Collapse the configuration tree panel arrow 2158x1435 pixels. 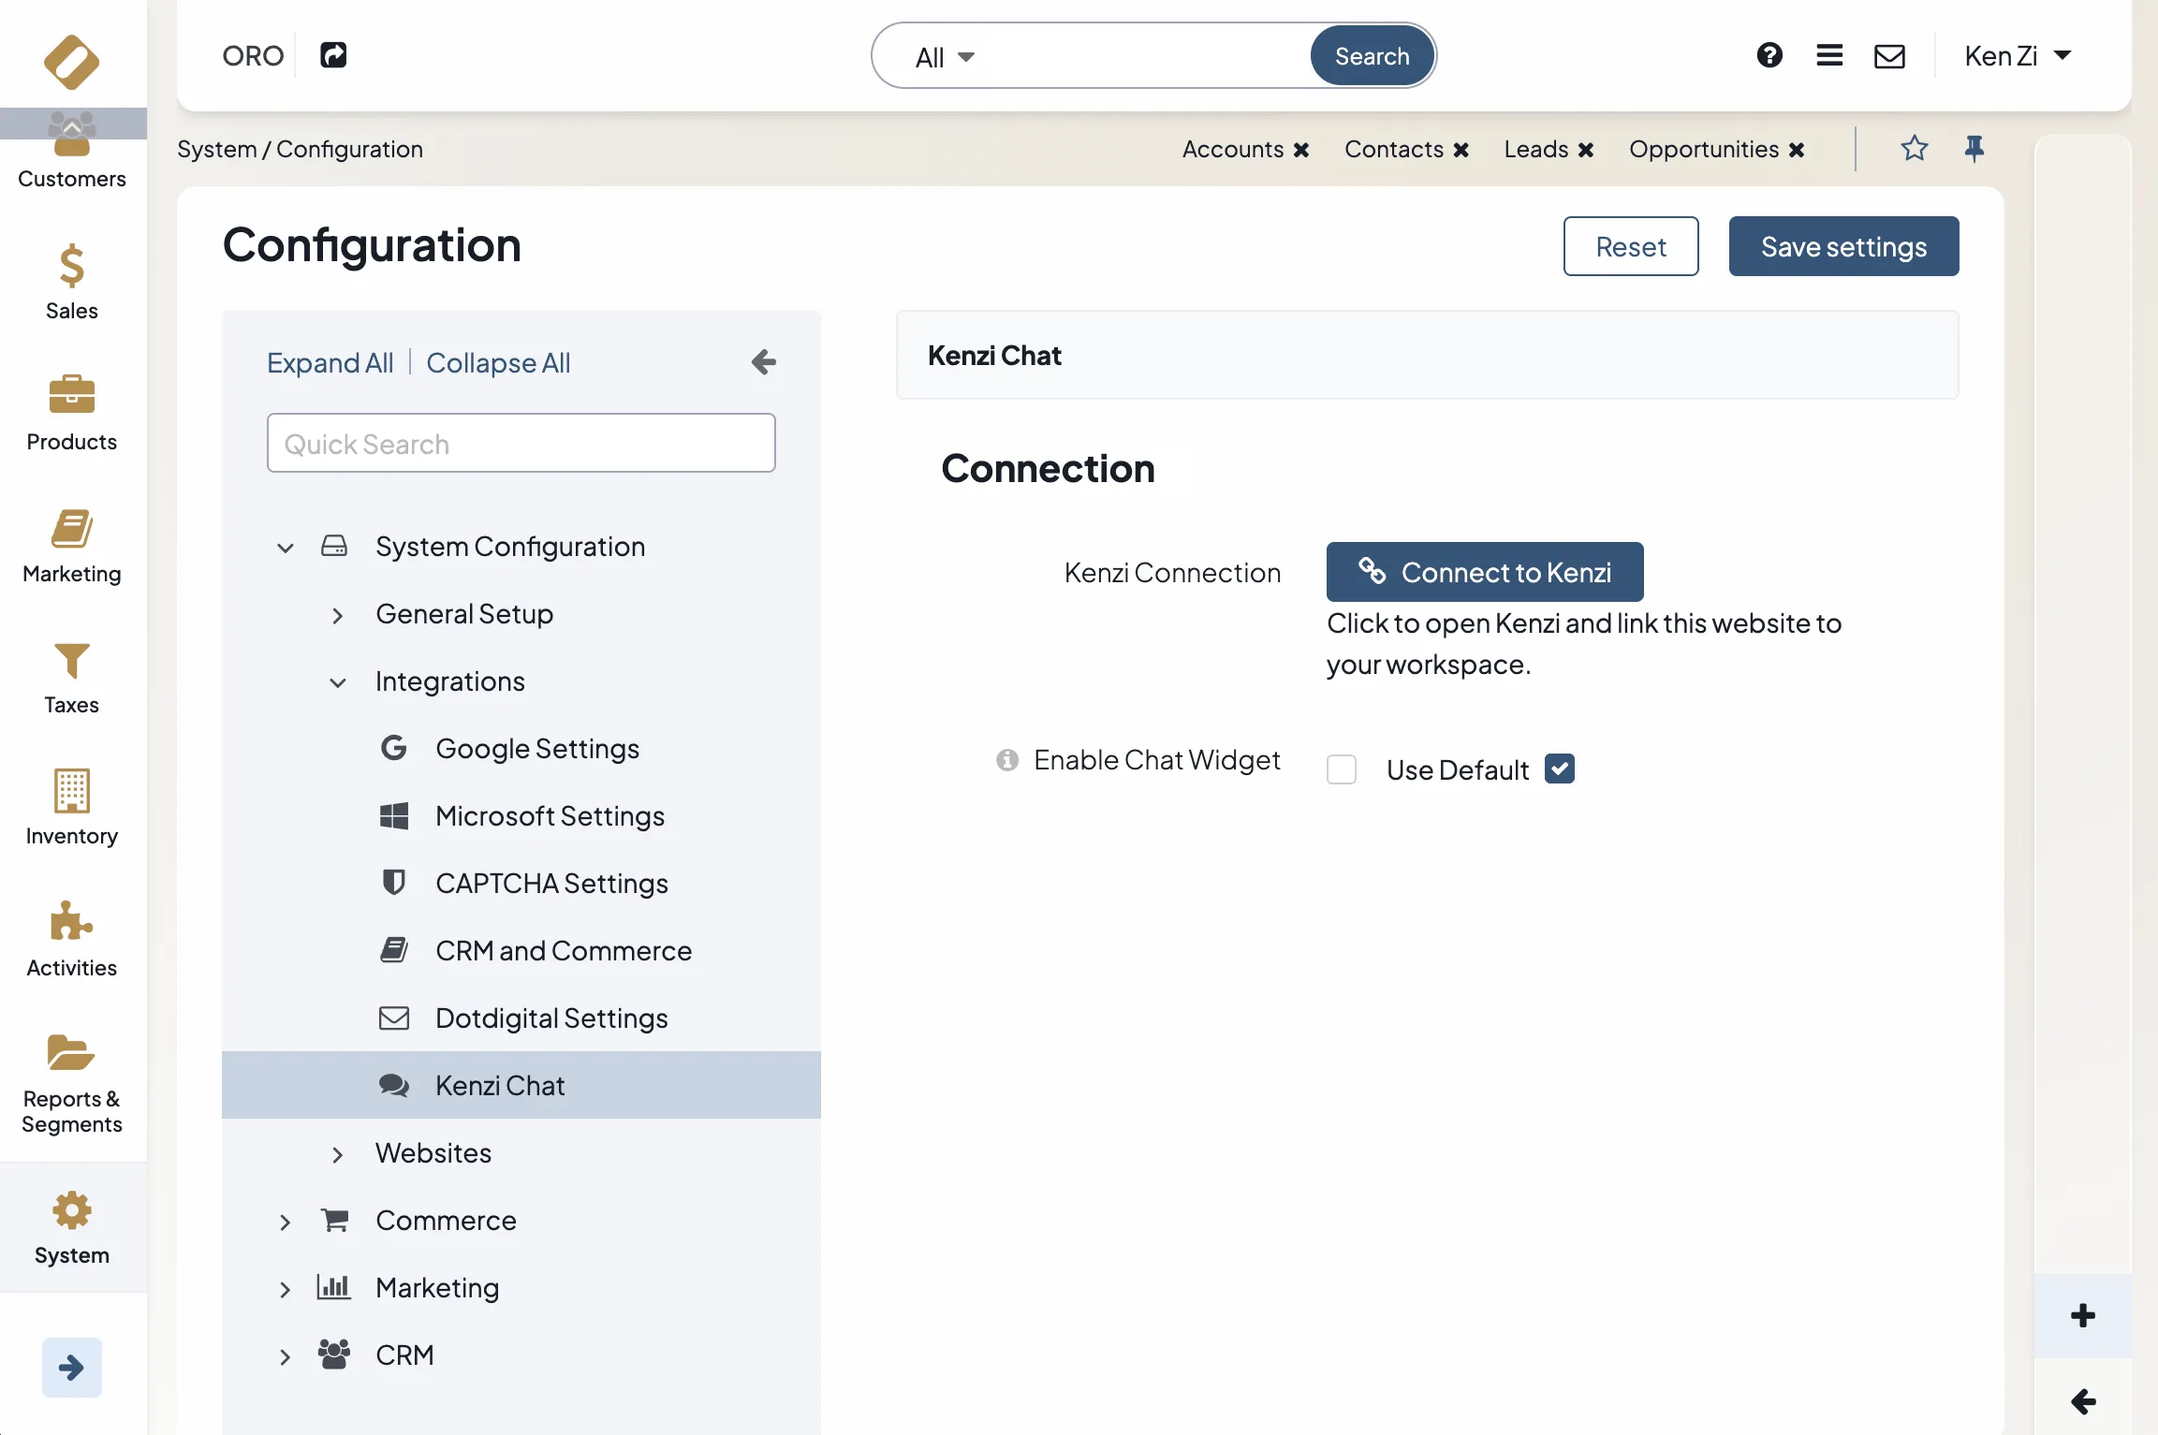tap(763, 361)
